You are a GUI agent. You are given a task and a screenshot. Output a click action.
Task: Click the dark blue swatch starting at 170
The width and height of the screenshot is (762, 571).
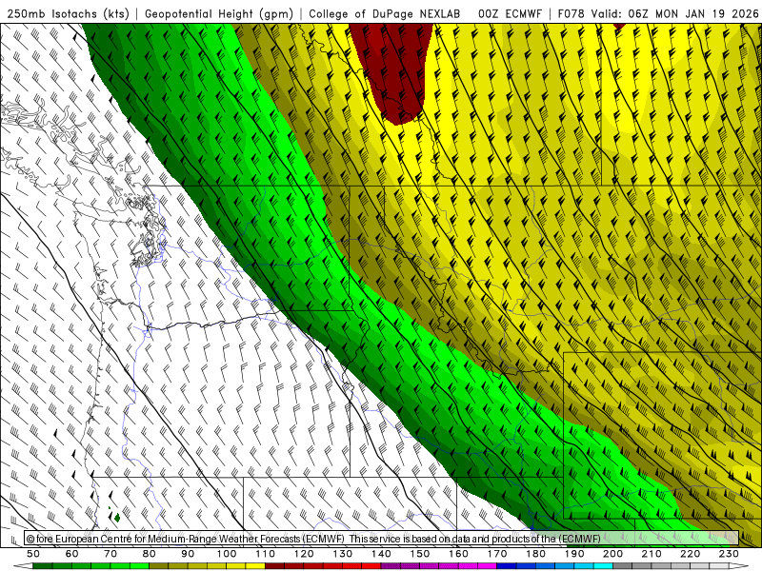click(507, 566)
